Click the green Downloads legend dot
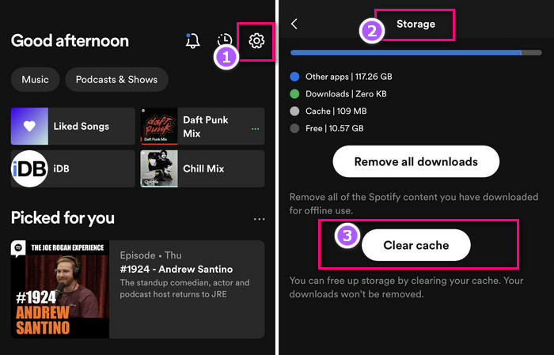 pos(295,94)
